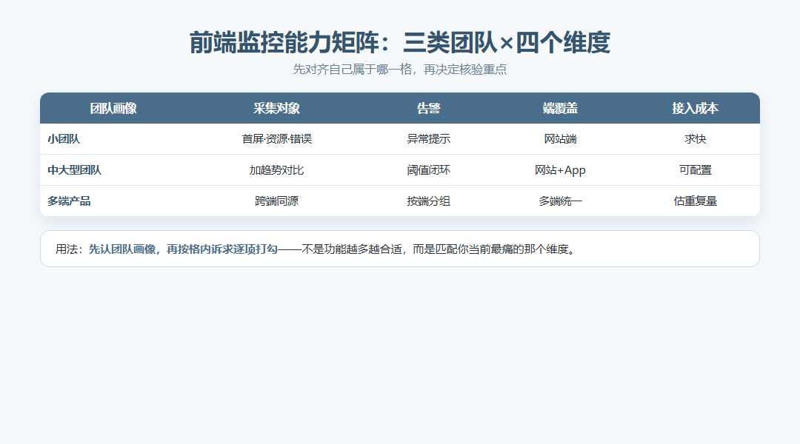Click the 端覆盖 column header
The height and width of the screenshot is (444, 800).
tap(560, 108)
